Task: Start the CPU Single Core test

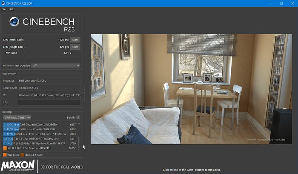Action: (x=75, y=47)
